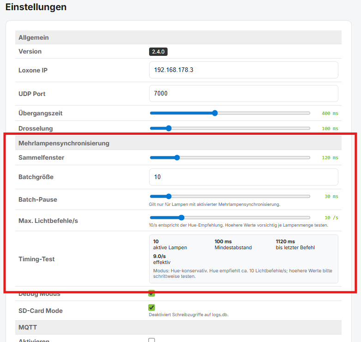The width and height of the screenshot is (361, 342).
Task: Click the '10 aktive Lampen' statistic
Action: point(170,245)
